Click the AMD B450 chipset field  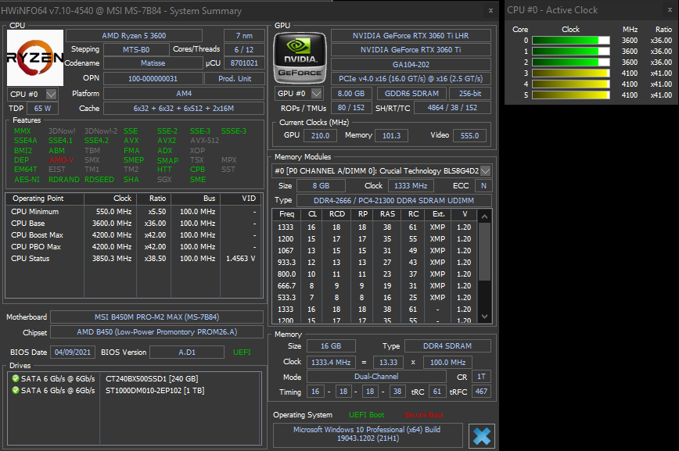156,332
